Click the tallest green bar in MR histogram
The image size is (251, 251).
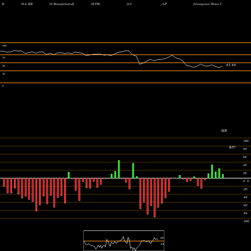point(119,169)
